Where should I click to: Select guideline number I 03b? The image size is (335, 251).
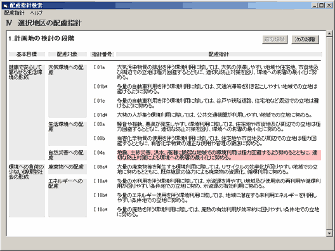point(100,139)
